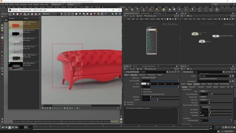Click the green render icon at VFB toolbar right
The height and width of the screenshot is (133, 236).
tap(112, 14)
